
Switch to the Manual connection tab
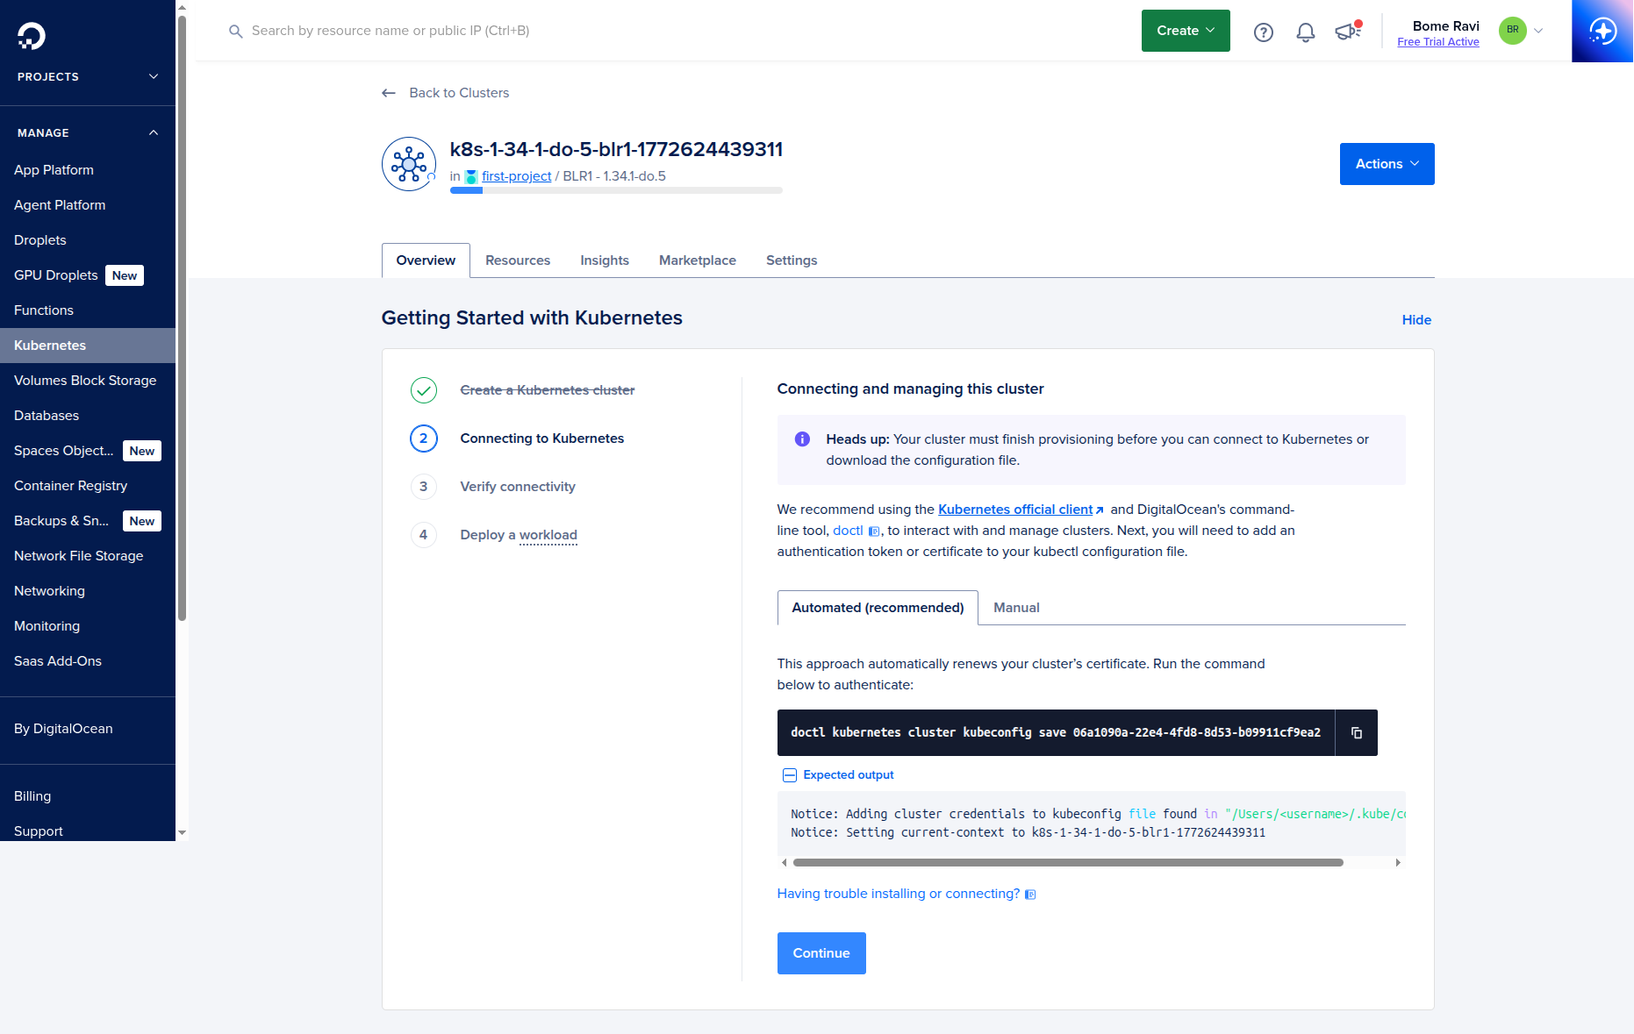tap(1015, 607)
